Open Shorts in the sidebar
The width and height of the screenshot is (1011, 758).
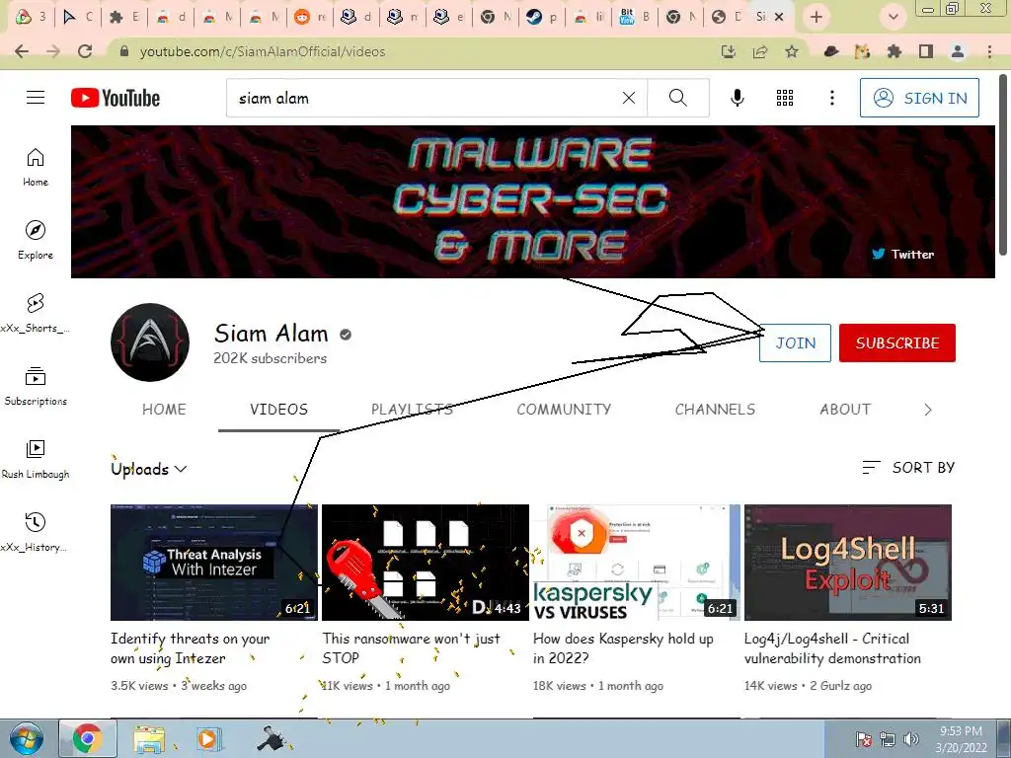coord(36,313)
